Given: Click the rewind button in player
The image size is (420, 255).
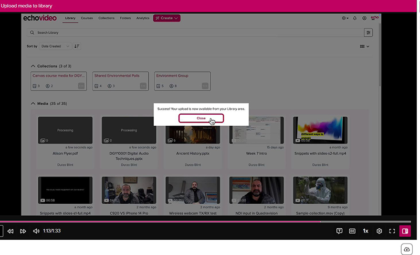Looking at the screenshot, I should (x=10, y=231).
